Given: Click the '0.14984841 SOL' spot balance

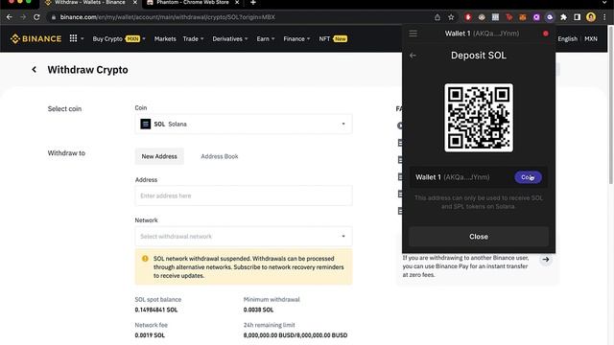Looking at the screenshot, I should click(x=155, y=310).
